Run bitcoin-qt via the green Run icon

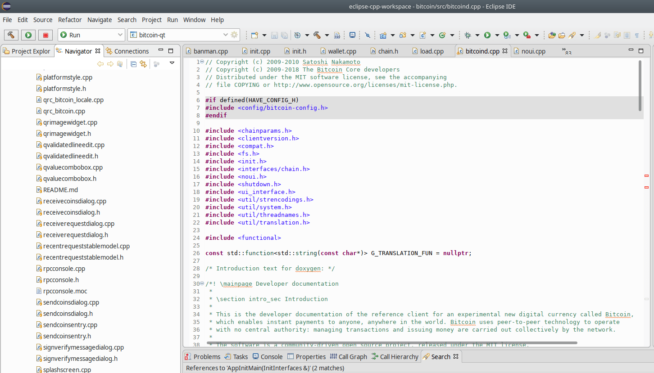click(x=28, y=35)
